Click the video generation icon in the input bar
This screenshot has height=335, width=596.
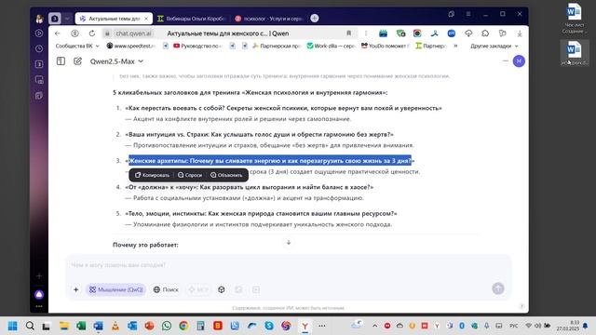point(256,289)
